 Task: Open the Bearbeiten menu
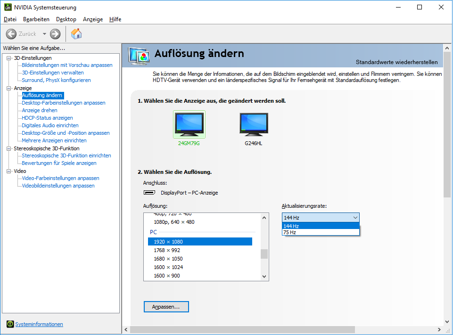36,19
